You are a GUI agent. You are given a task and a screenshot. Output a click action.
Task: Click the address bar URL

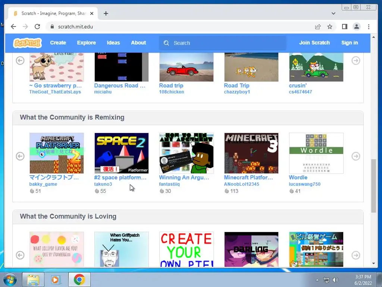pos(75,27)
